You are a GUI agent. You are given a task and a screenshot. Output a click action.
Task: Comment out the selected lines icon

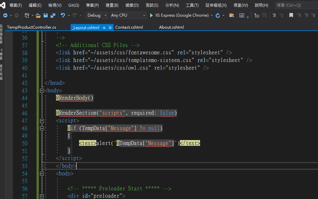274,15
